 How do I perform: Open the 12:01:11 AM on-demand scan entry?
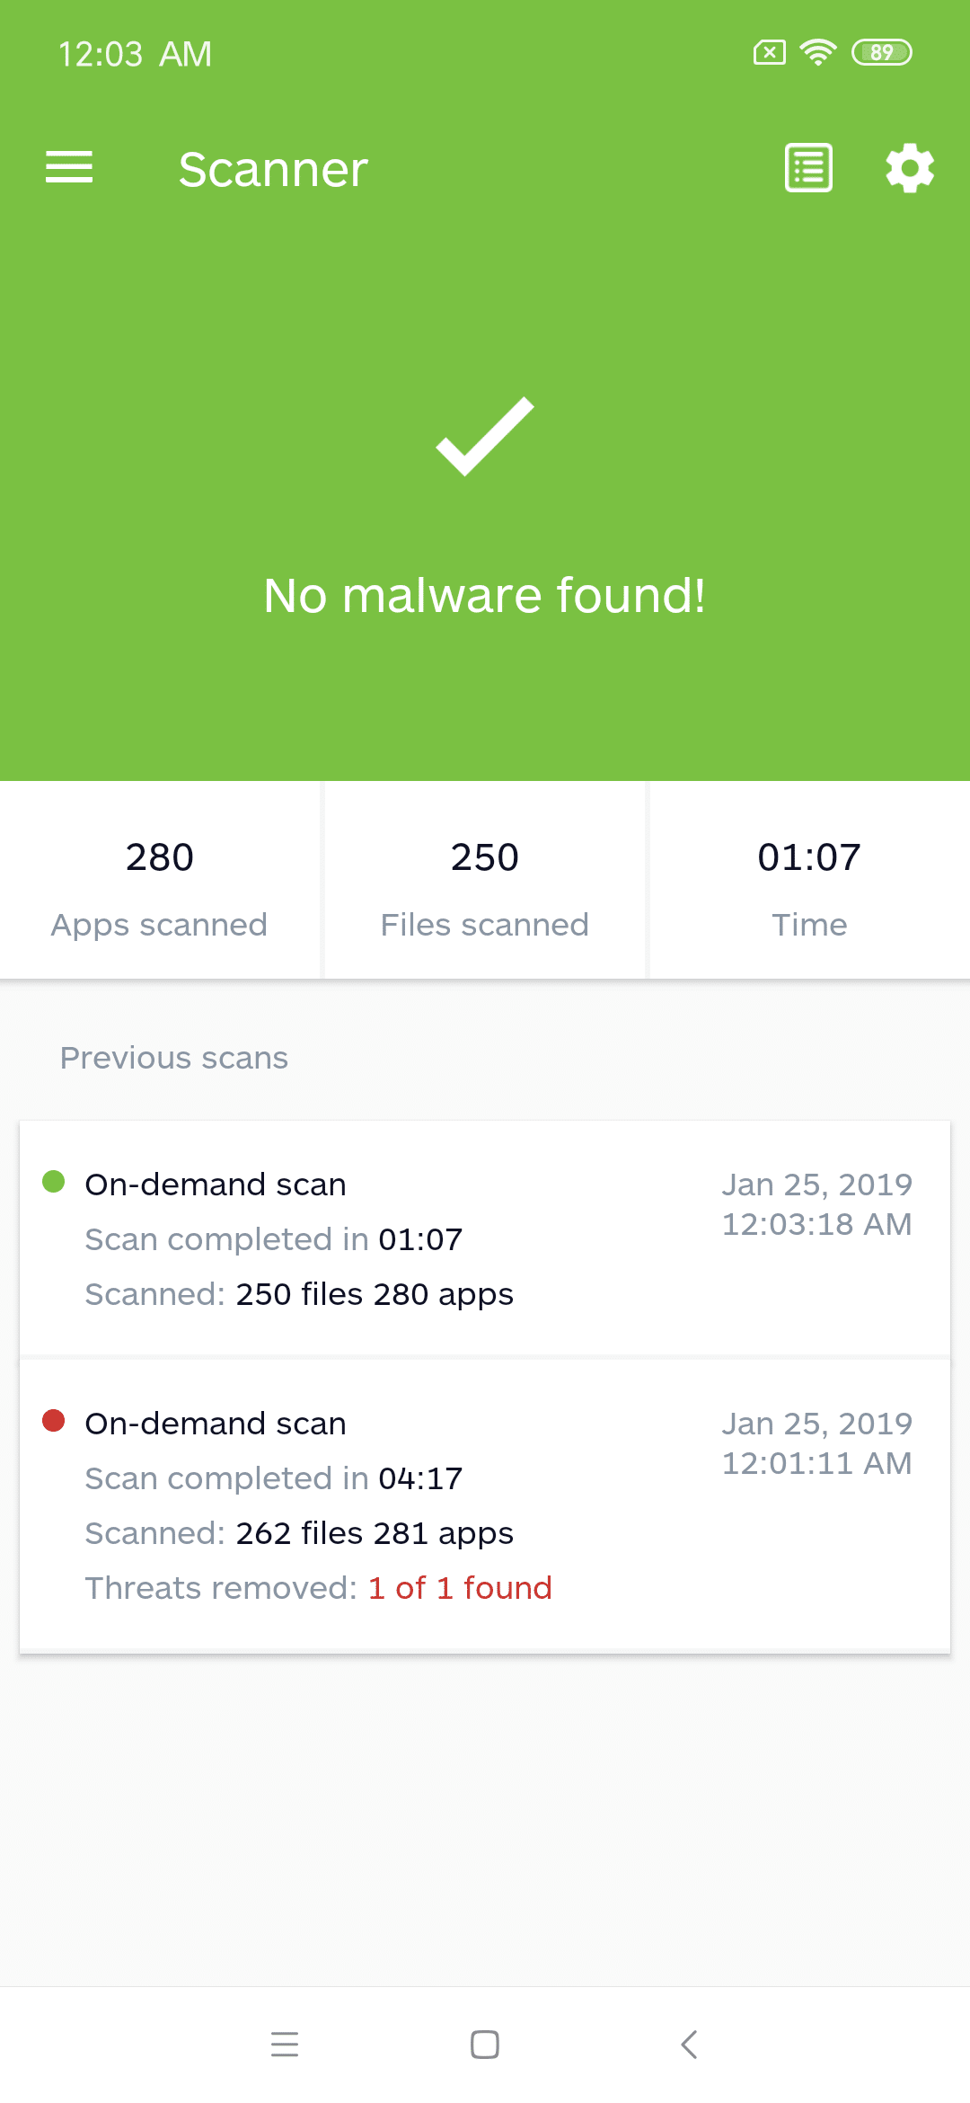point(485,1505)
